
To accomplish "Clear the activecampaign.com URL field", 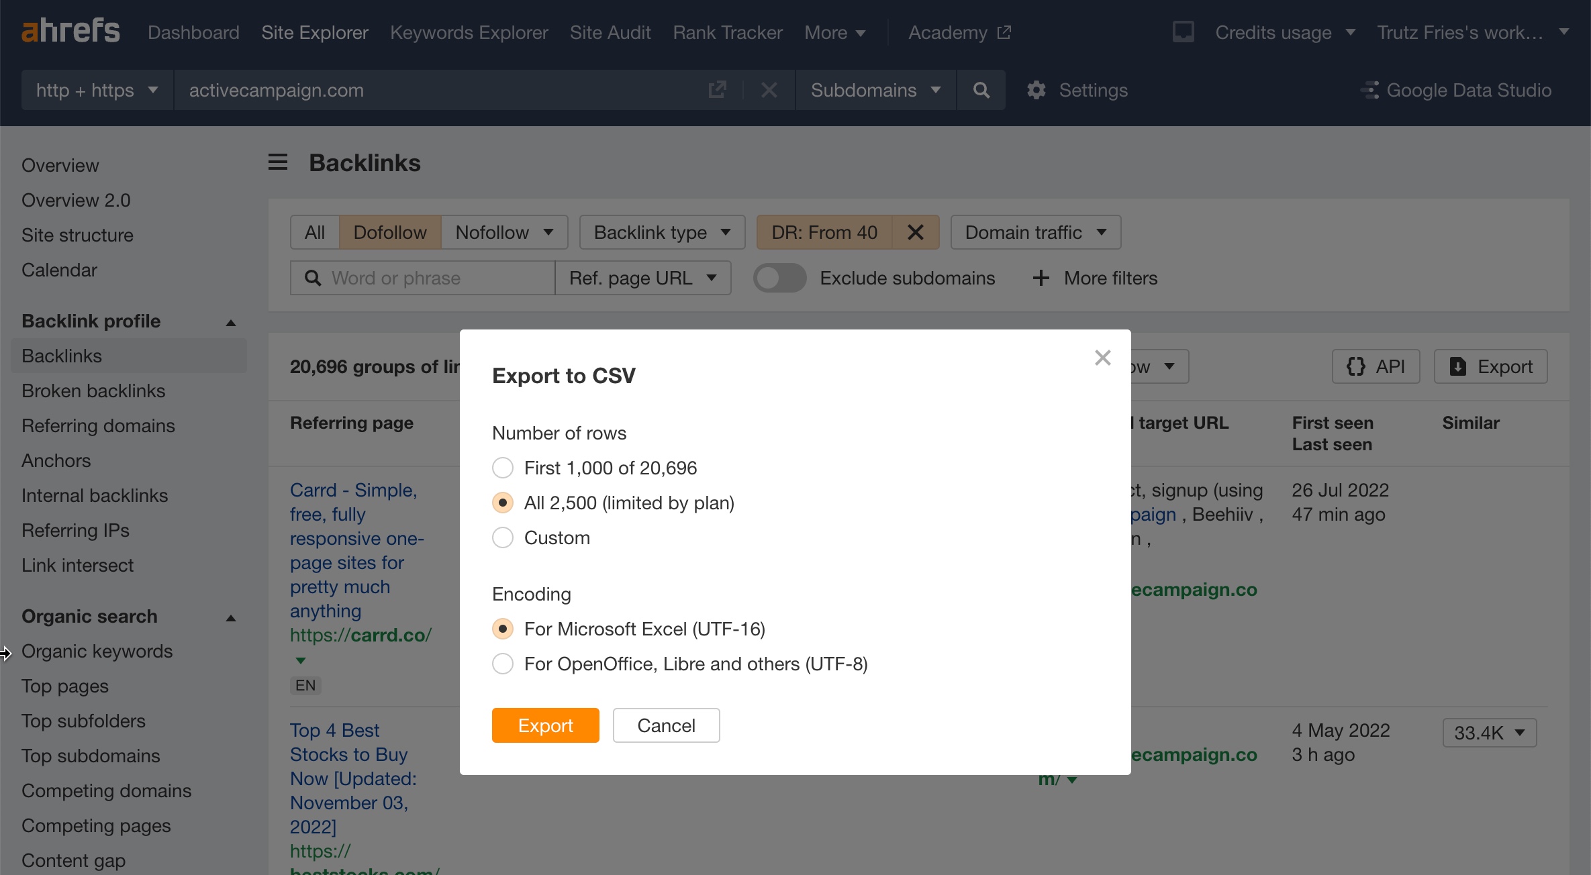I will [x=769, y=90].
